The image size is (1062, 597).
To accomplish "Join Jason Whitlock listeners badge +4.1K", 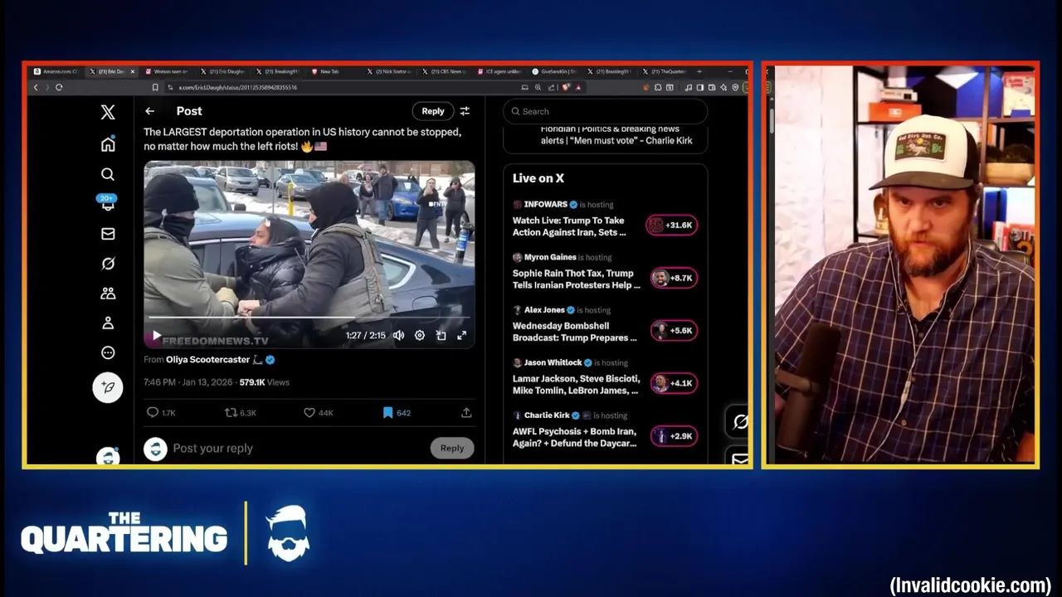I will click(x=674, y=383).
